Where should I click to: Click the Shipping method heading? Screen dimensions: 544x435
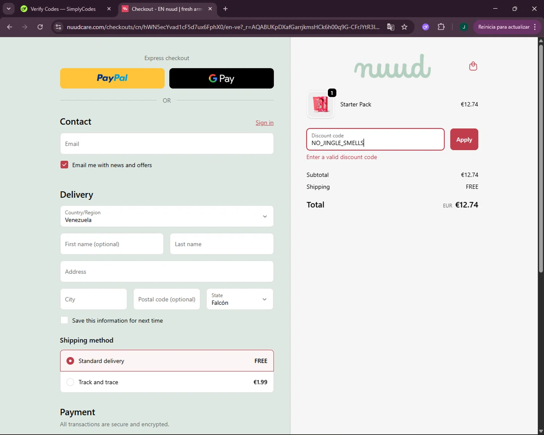click(x=87, y=340)
